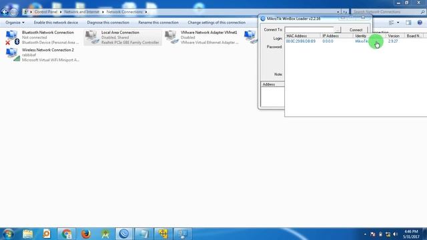Select the Local Area Connection adapter icon
Image resolution: width=427 pixels, height=240 pixels.
point(92,37)
